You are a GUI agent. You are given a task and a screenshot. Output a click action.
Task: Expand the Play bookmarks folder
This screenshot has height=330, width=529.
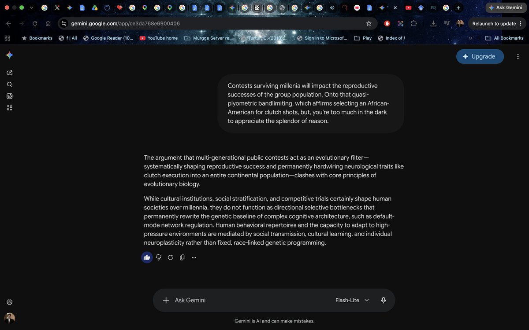[363, 38]
